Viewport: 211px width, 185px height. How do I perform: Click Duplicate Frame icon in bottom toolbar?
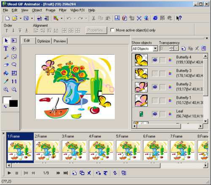[x=82, y=173]
